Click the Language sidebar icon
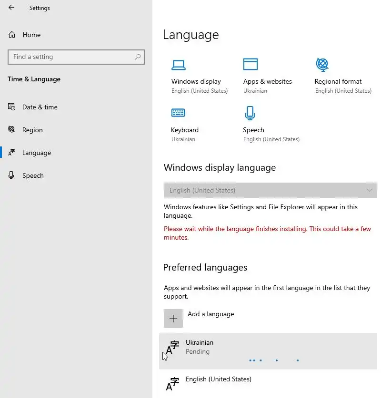 (11, 152)
